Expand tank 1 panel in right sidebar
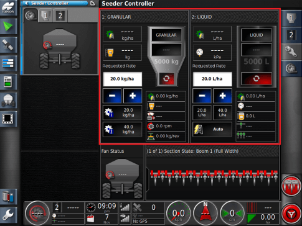Image resolution: width=302 pixels, height=226 pixels. coord(291,18)
